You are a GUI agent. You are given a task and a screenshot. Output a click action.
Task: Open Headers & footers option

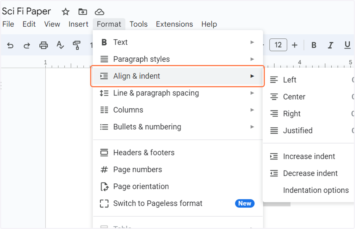coord(178,153)
